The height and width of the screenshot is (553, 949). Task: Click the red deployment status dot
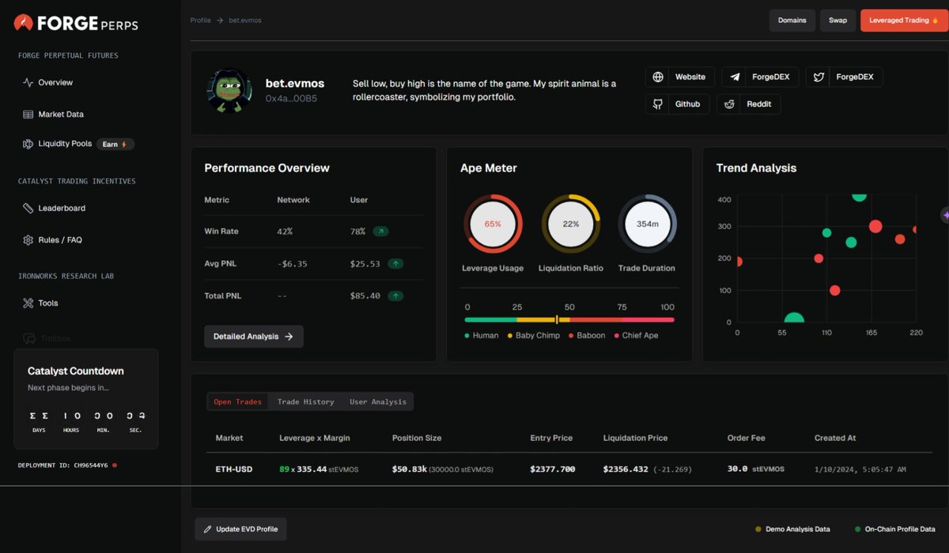click(115, 465)
